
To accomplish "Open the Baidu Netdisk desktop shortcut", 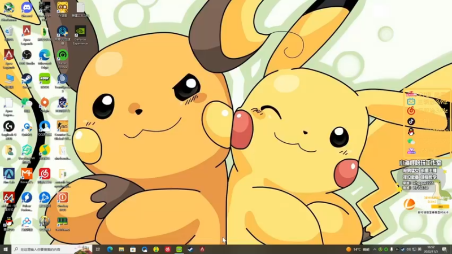I will [x=27, y=224].
